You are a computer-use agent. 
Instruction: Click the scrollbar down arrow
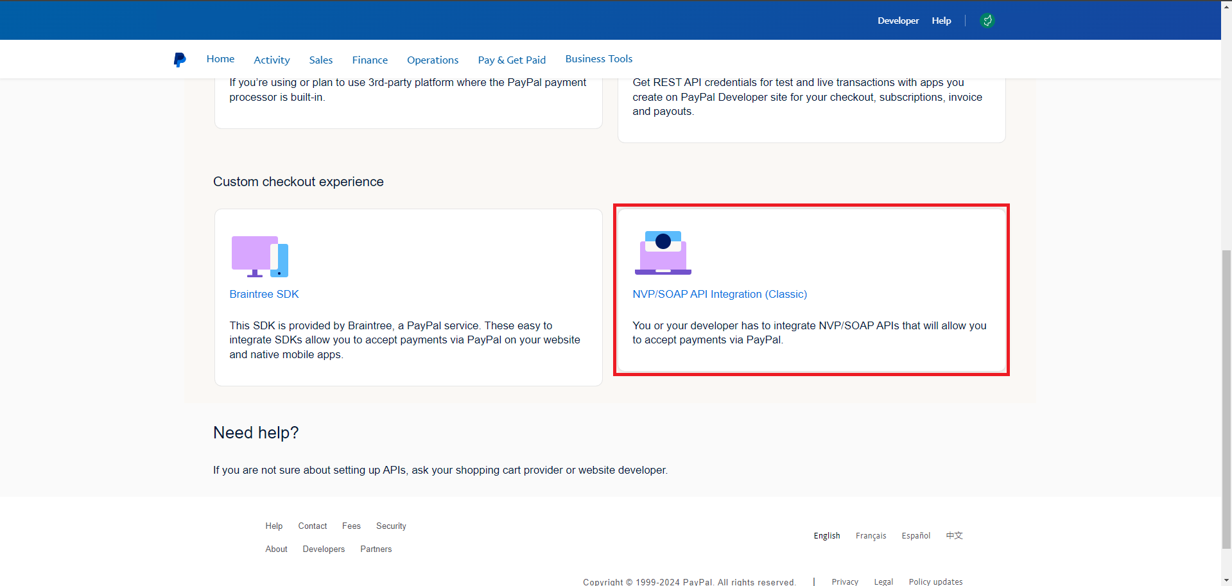point(1226,580)
